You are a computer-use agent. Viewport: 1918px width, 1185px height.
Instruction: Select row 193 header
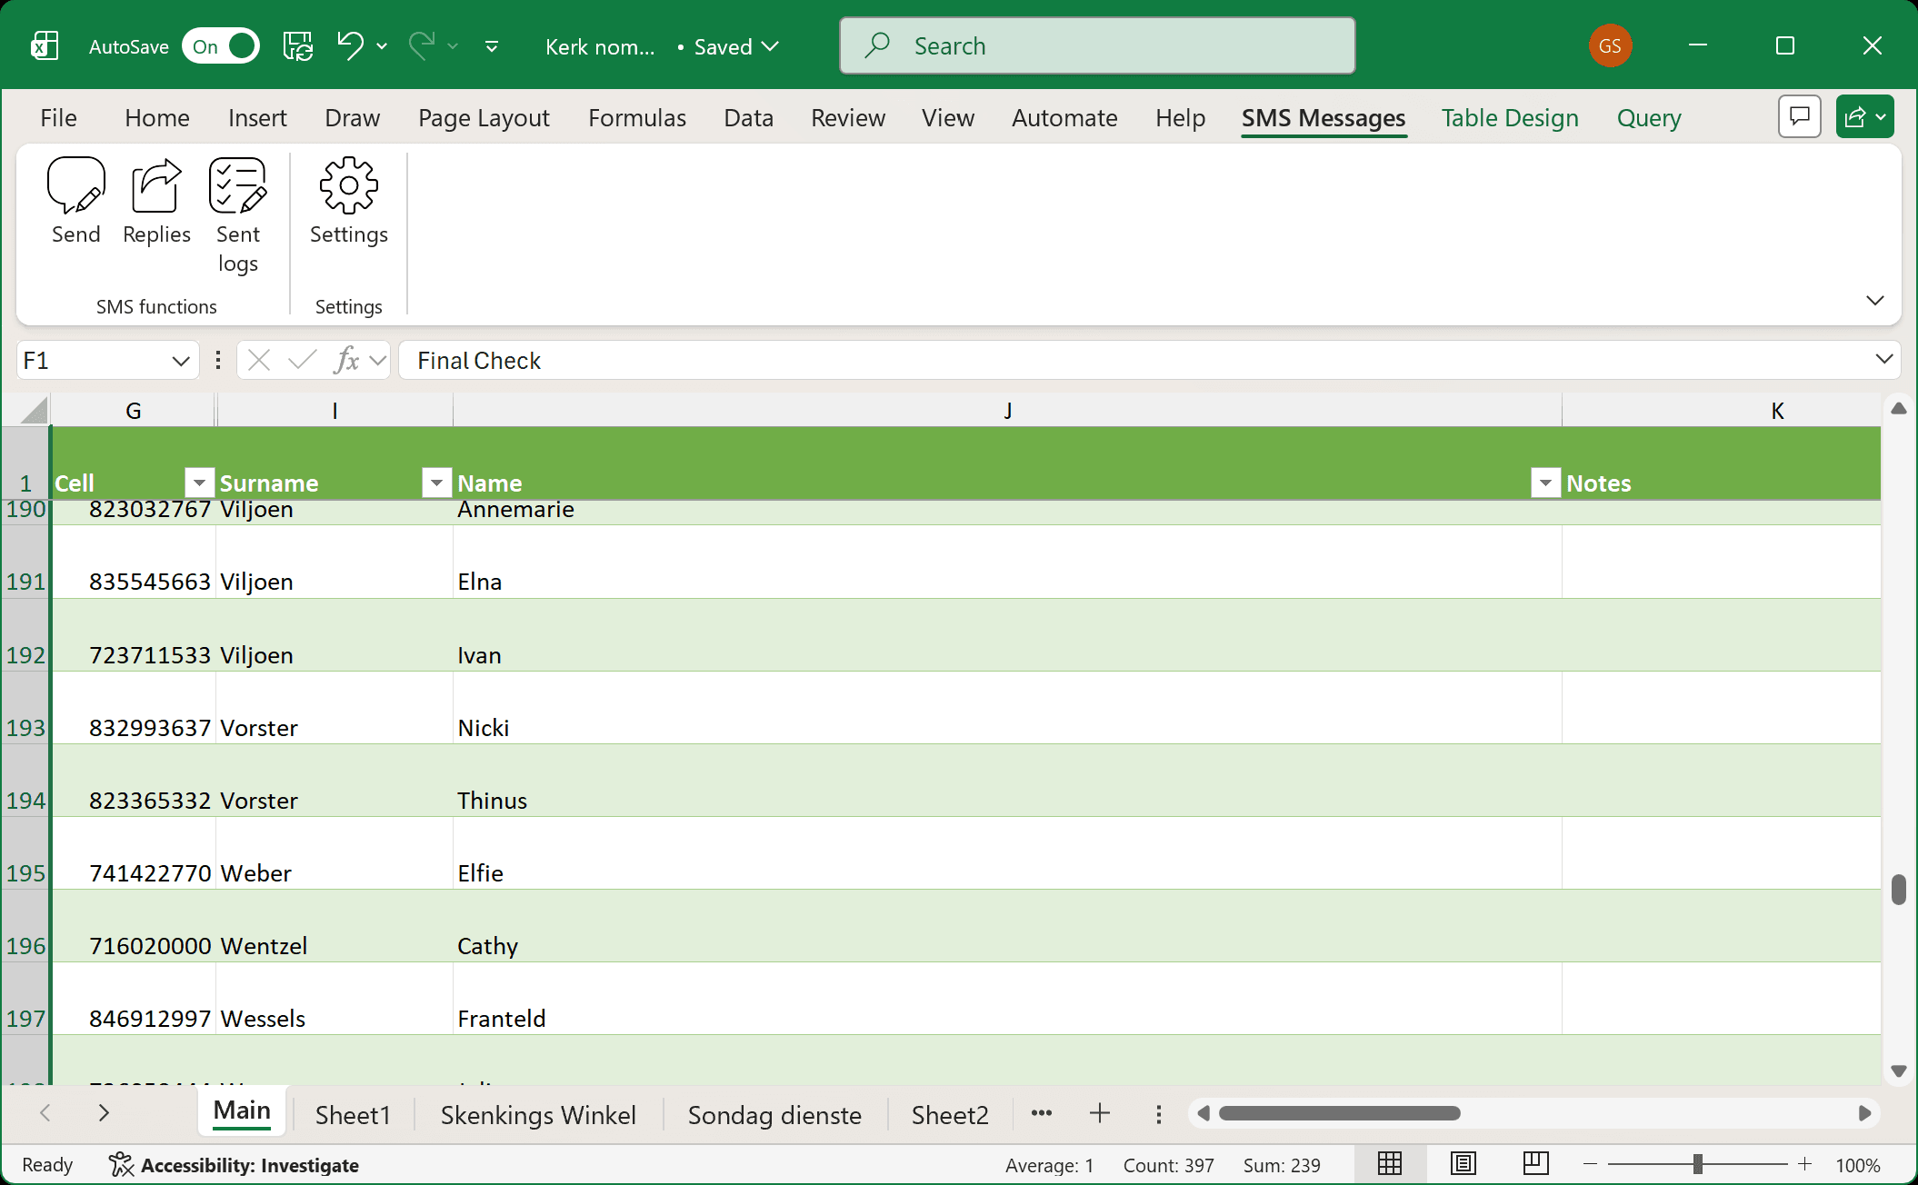point(25,709)
